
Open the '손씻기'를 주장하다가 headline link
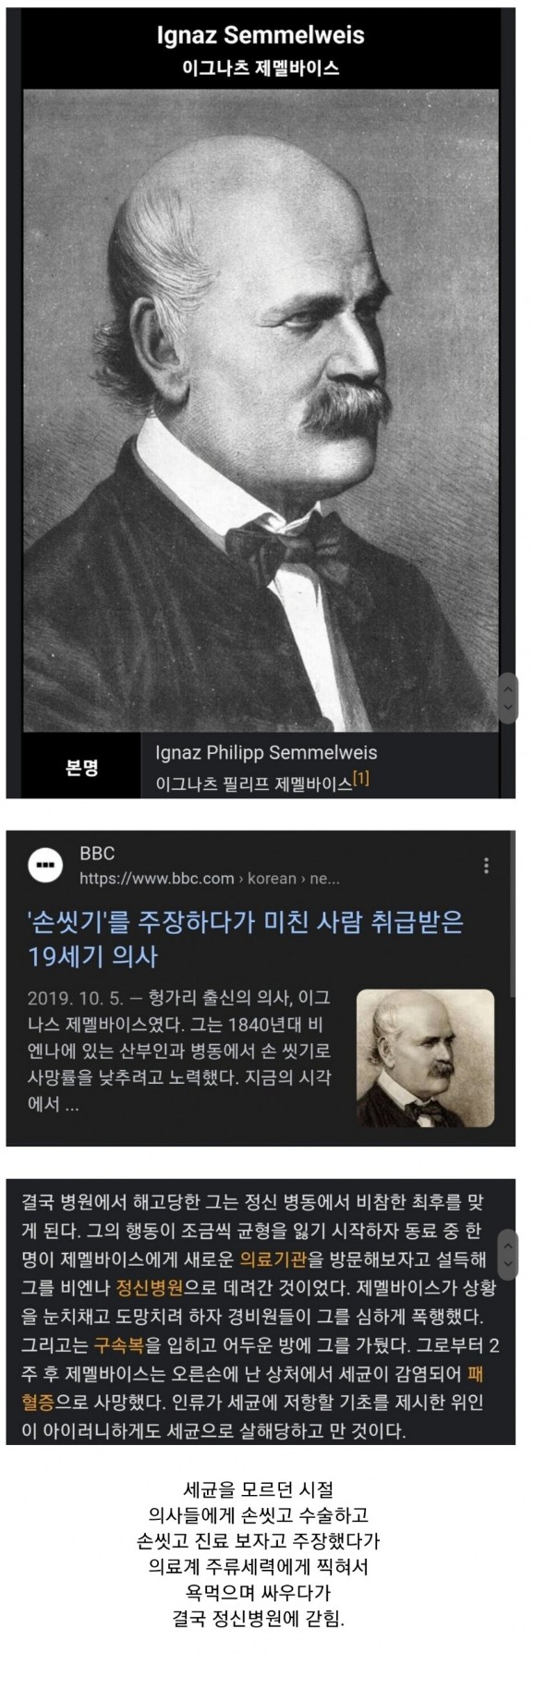[x=246, y=938]
